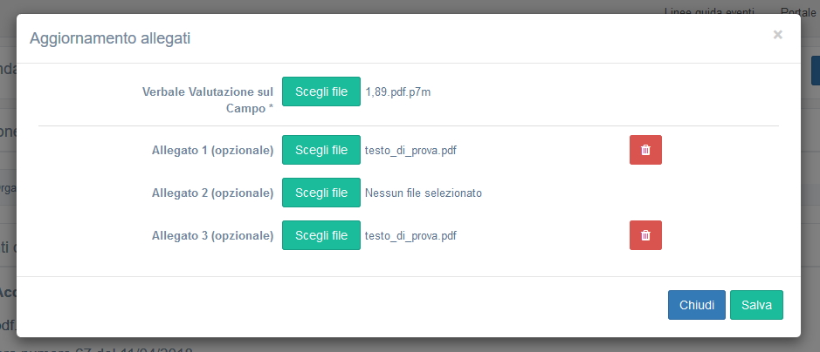Click the Chiudi button
Screen dimensions: 820x352
697,305
